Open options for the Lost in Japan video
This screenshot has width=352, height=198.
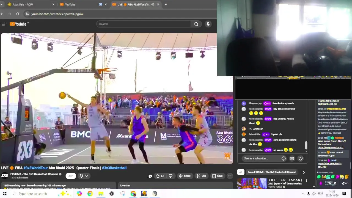coord(307,180)
